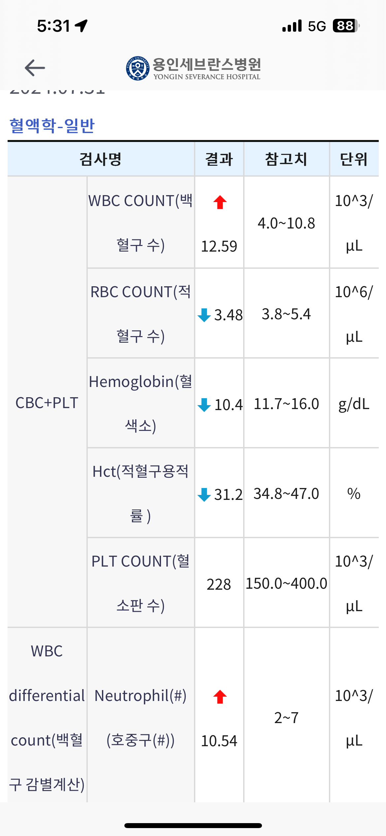Tap the cellular signal bars icon

coord(292,26)
